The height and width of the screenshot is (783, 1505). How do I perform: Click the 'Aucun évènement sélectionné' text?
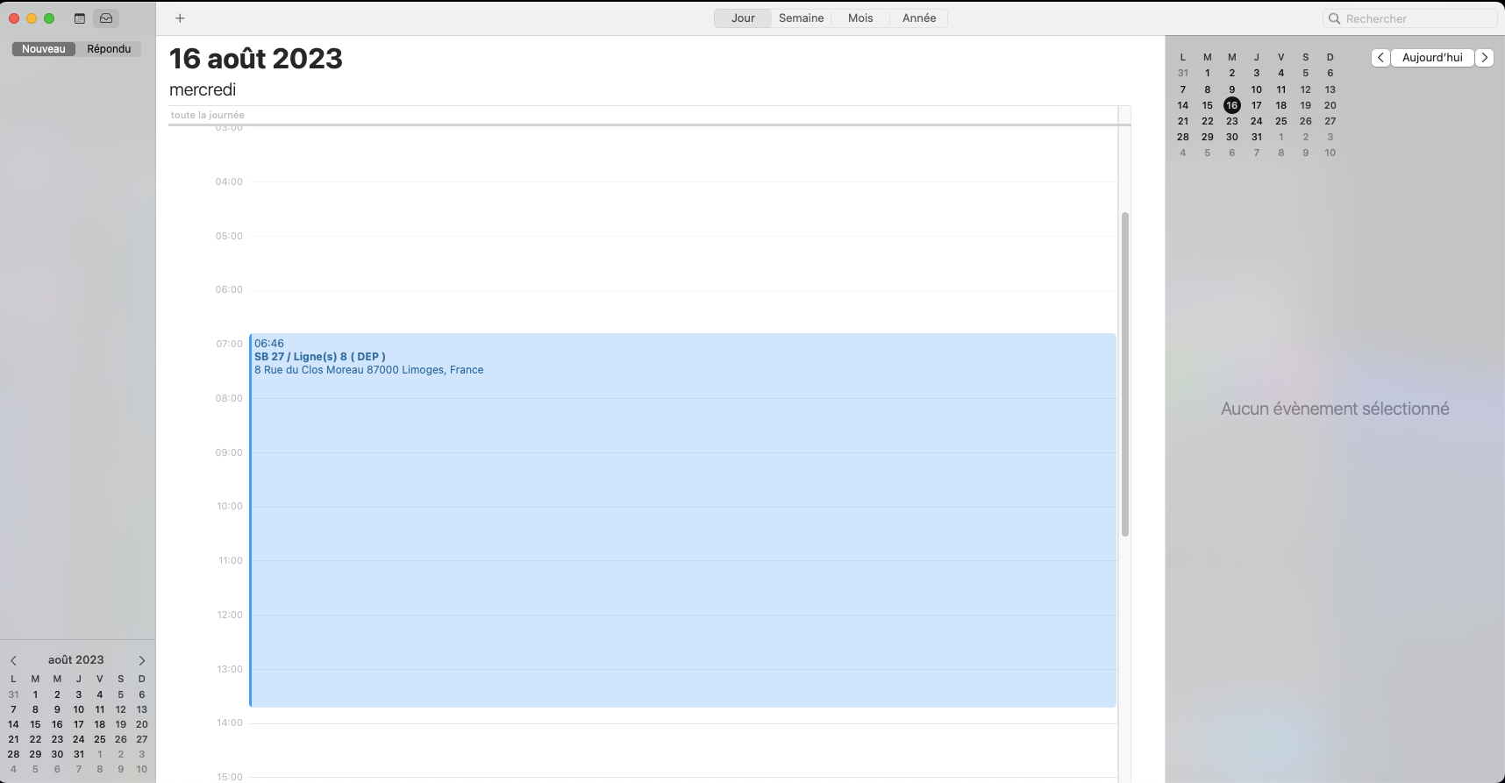(x=1335, y=409)
